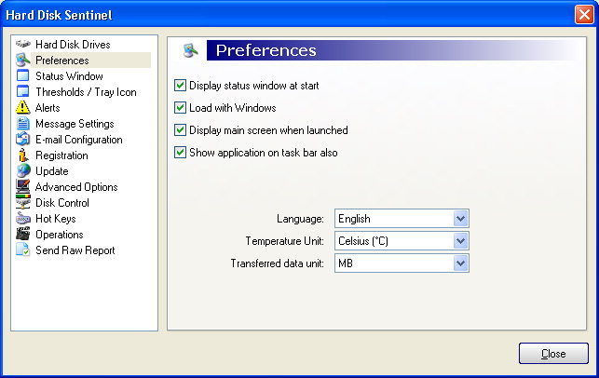Disable Show application on task bar also
The width and height of the screenshot is (599, 378).
coord(180,153)
